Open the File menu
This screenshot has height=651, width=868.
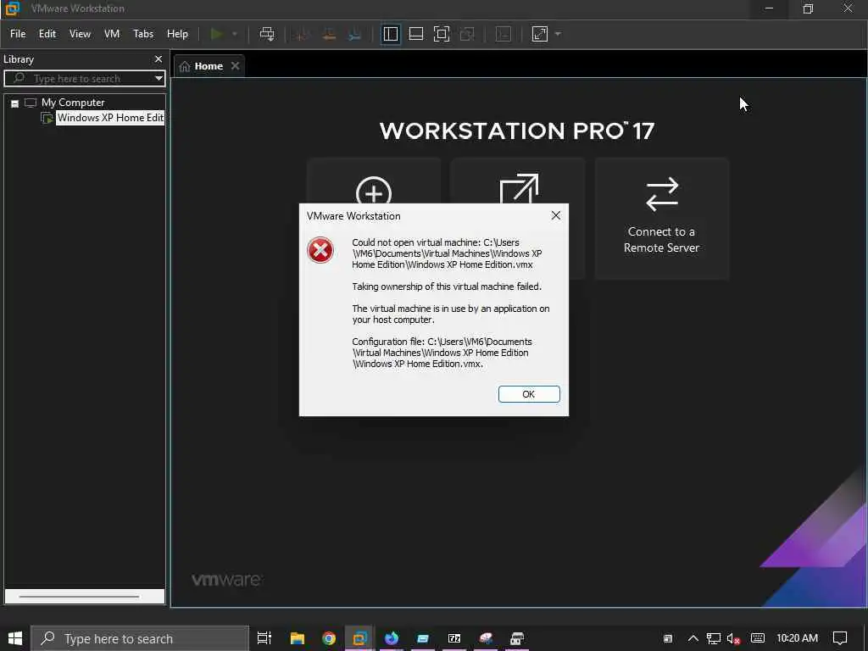(x=18, y=34)
